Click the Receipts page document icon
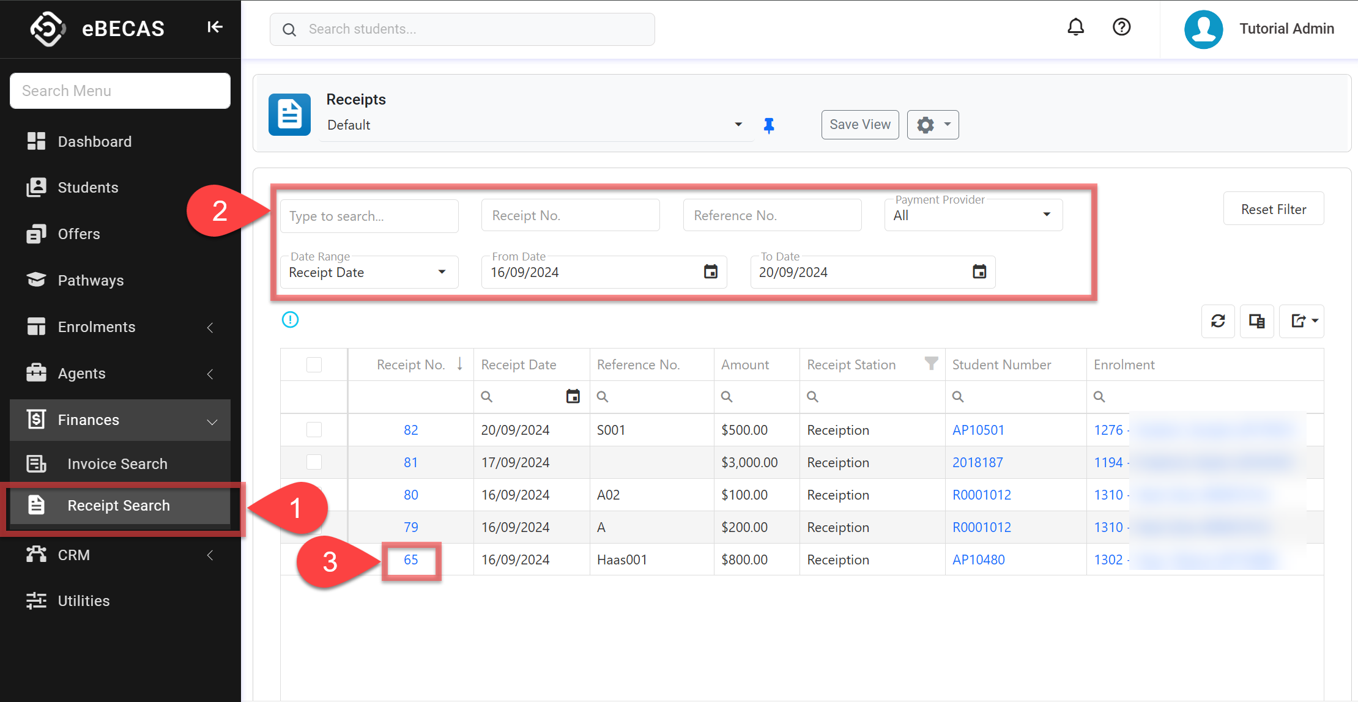This screenshot has height=702, width=1358. [289, 114]
